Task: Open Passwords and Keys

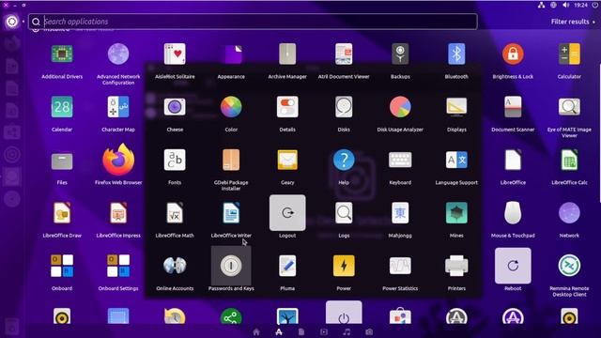Action: pyautogui.click(x=231, y=266)
